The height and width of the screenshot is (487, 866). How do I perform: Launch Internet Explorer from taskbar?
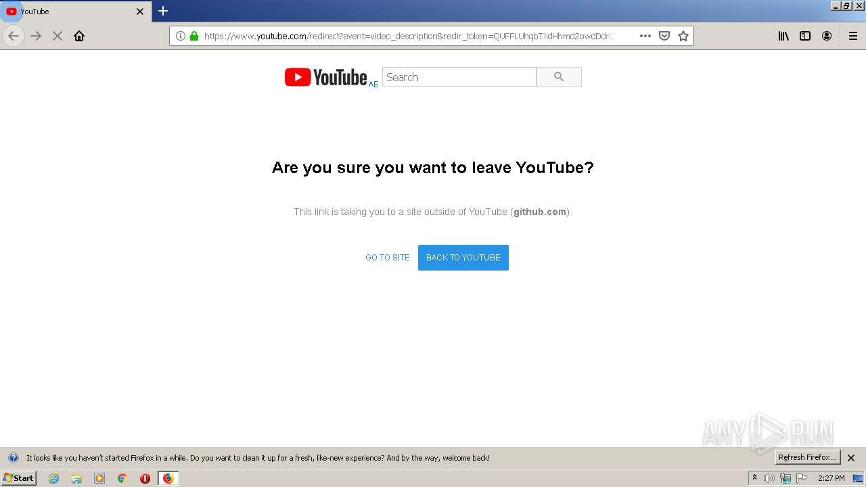[x=54, y=478]
